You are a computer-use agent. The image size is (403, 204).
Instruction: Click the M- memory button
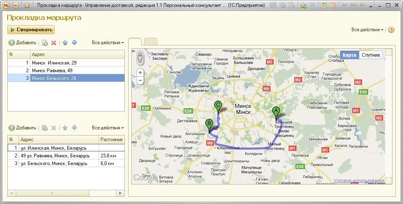click(363, 5)
